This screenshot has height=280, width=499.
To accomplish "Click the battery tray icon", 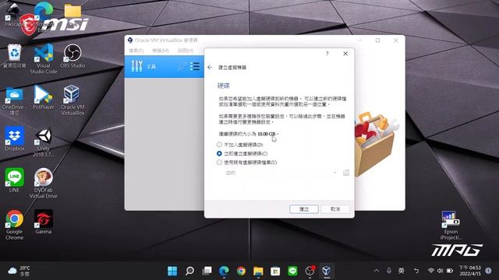I will 450,271.
